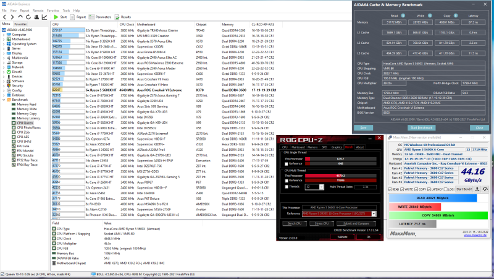Select the Memory Read benchmark item
Viewport: 494px width, 279px height.
27,104
